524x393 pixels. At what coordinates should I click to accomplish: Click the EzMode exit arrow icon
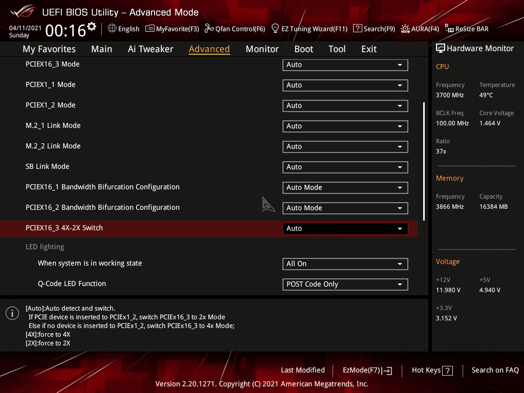(387, 370)
